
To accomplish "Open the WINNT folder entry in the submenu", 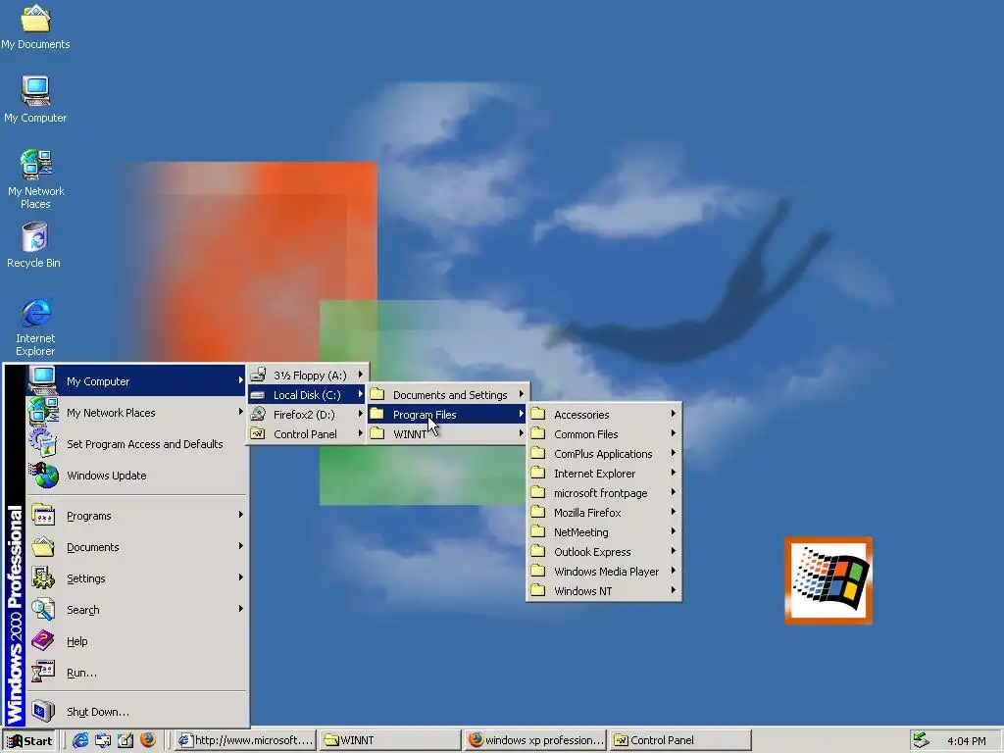I will pos(447,434).
